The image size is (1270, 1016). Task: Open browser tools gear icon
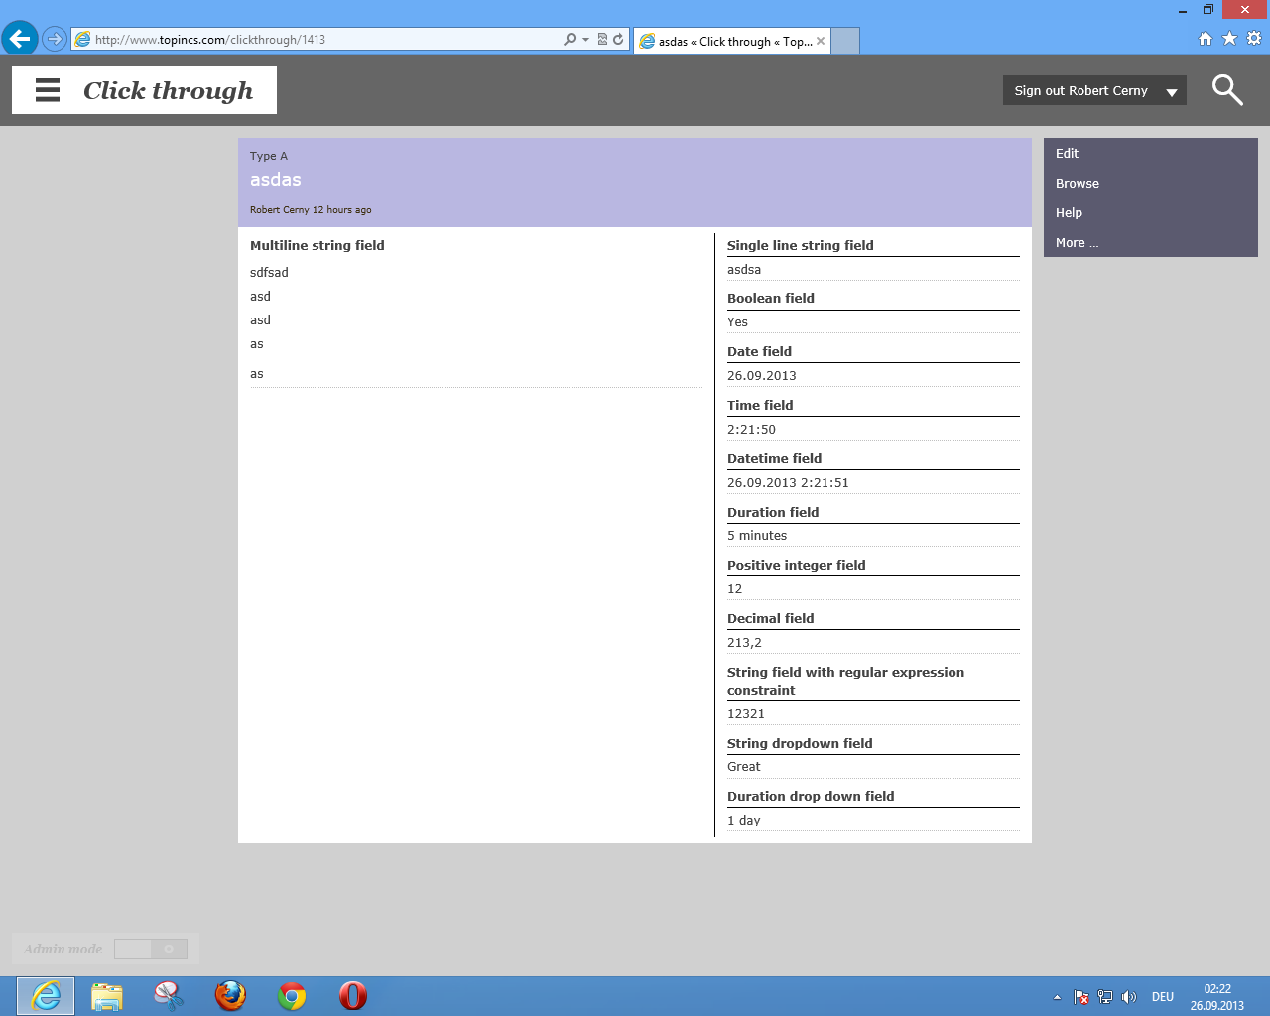[1254, 39]
